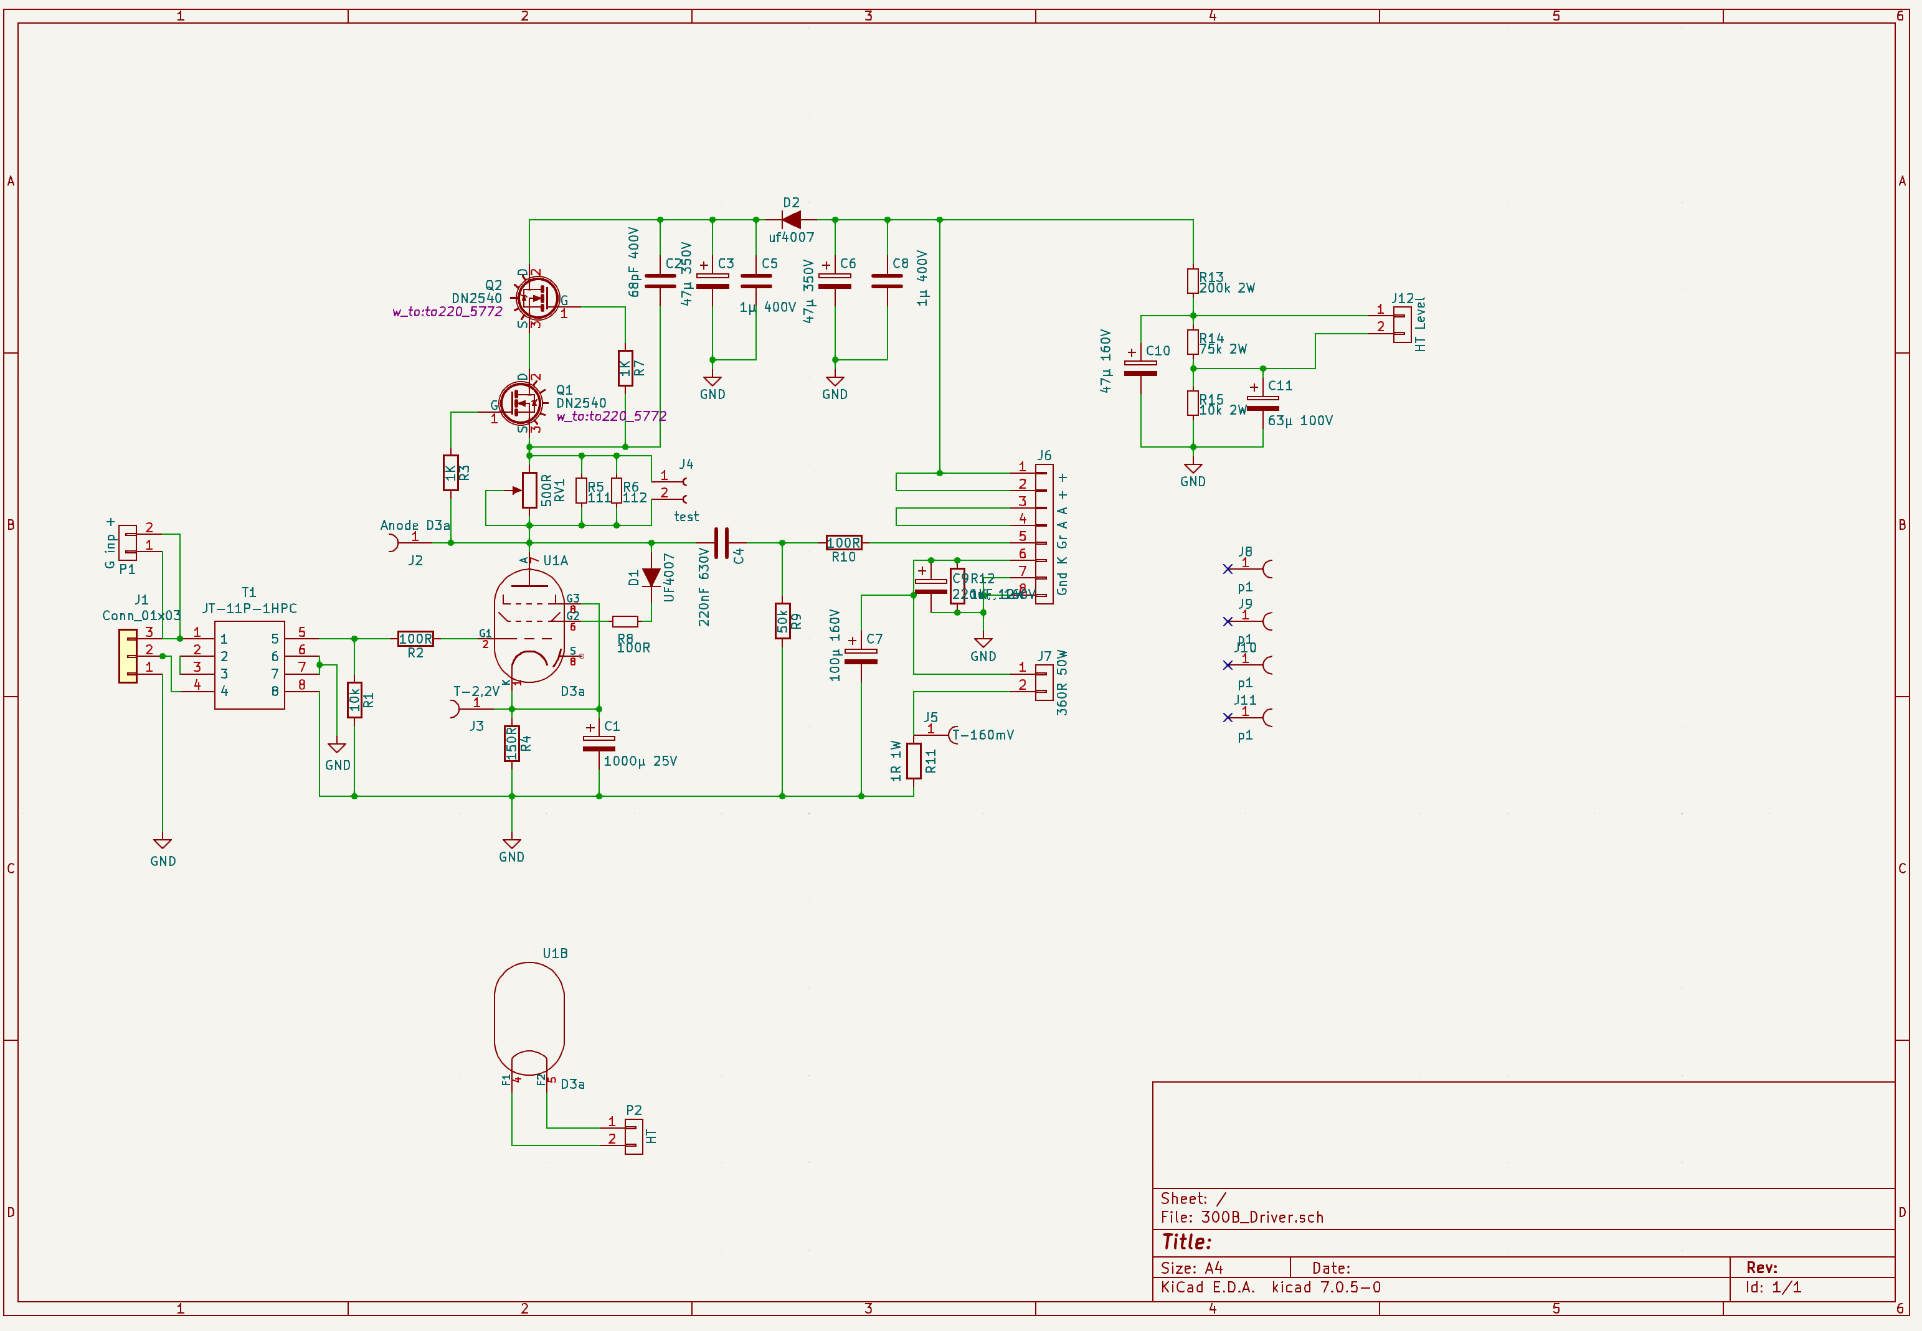The height and width of the screenshot is (1331, 1922).
Task: Click the P2 HT connector symbol
Action: pyautogui.click(x=633, y=1137)
